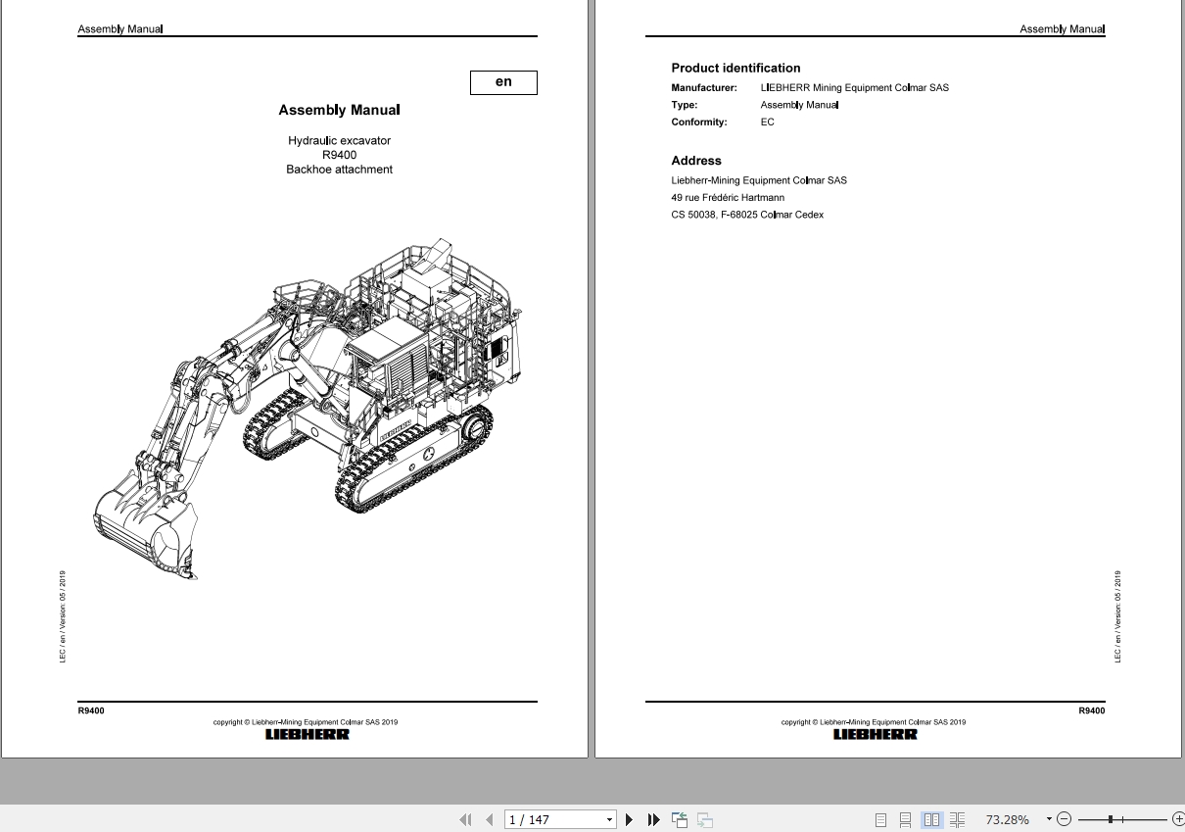Select the two-page facing view
Viewport: 1185px width, 832px height.
[931, 819]
